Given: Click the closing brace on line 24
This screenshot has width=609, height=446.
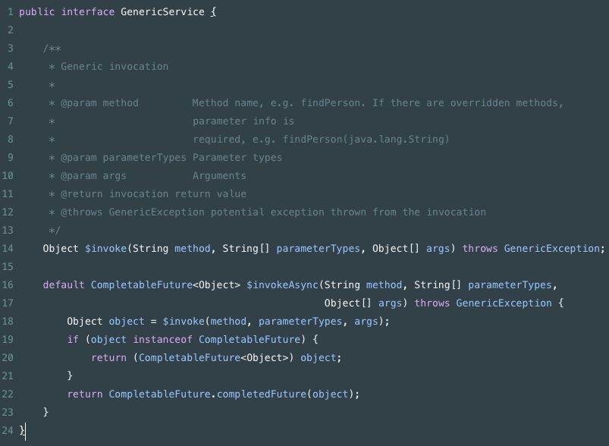Looking at the screenshot, I should click(x=22, y=431).
